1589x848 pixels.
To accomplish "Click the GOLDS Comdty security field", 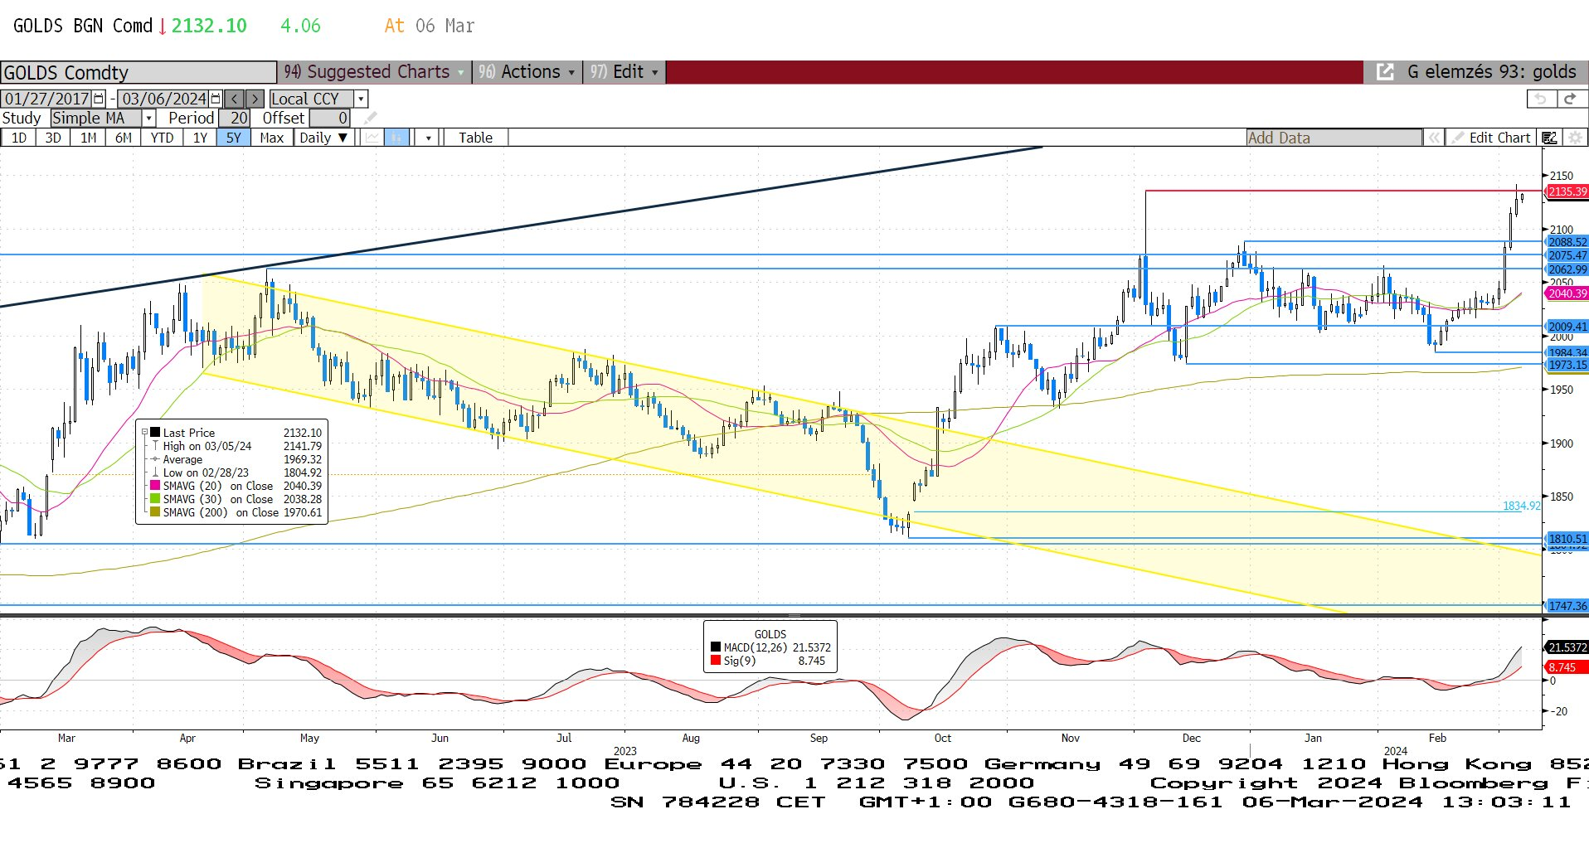I will click(x=138, y=72).
